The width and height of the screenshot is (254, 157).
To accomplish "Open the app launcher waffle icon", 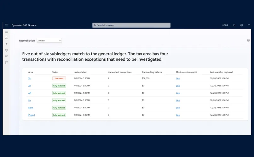I will pos(6,25).
